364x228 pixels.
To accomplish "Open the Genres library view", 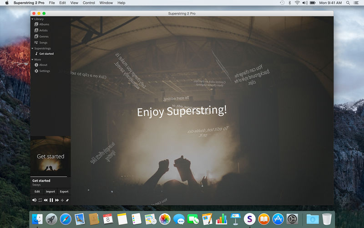I will click(x=41, y=36).
